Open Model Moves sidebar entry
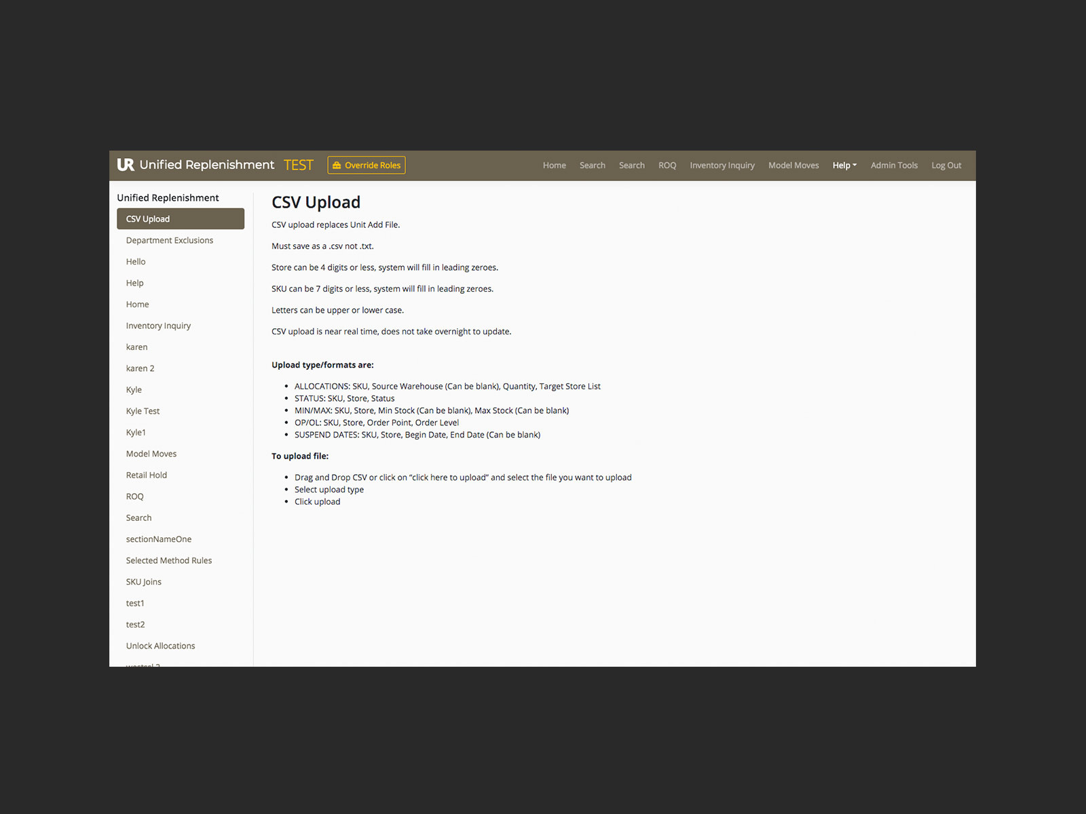1086x814 pixels. [151, 454]
